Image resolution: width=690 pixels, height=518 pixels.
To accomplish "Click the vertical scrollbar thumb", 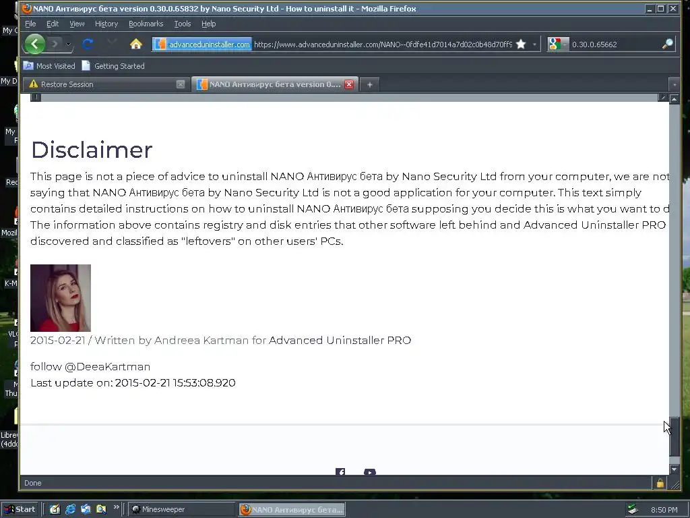I will pos(674,437).
